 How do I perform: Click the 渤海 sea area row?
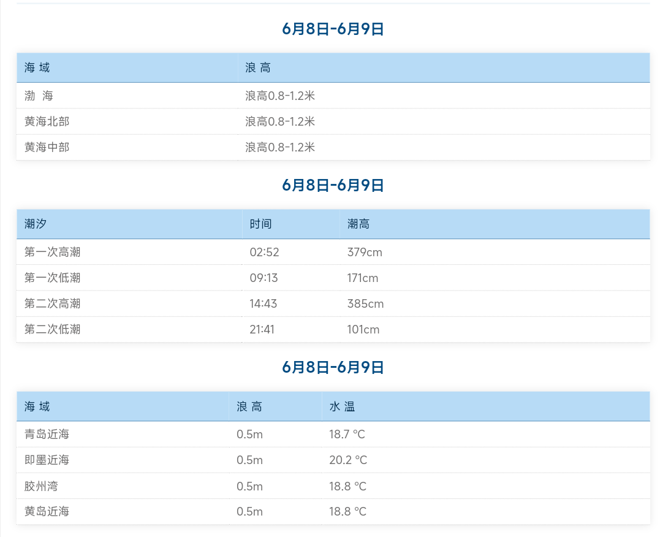click(39, 96)
